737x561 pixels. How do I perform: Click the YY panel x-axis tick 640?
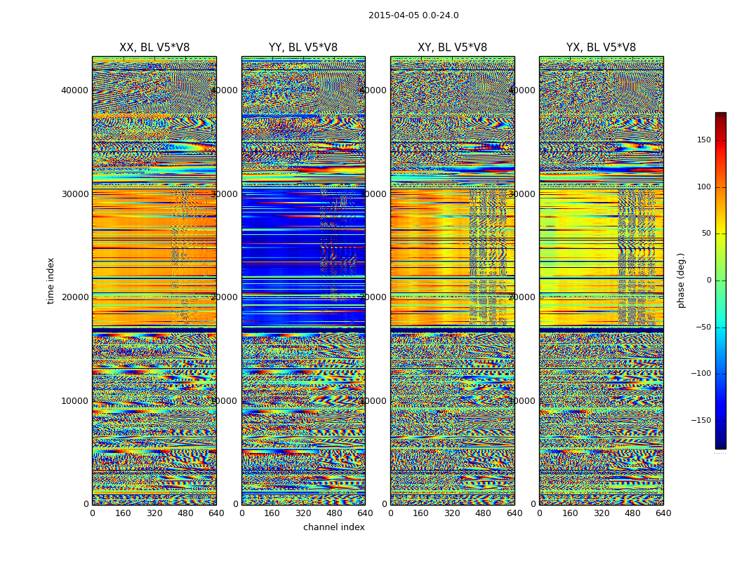click(365, 513)
